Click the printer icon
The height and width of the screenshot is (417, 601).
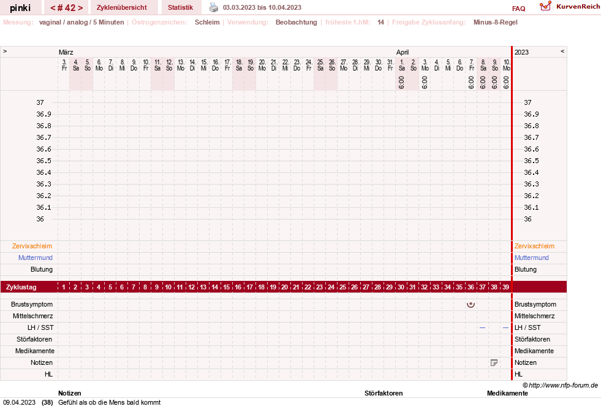pyautogui.click(x=213, y=7)
